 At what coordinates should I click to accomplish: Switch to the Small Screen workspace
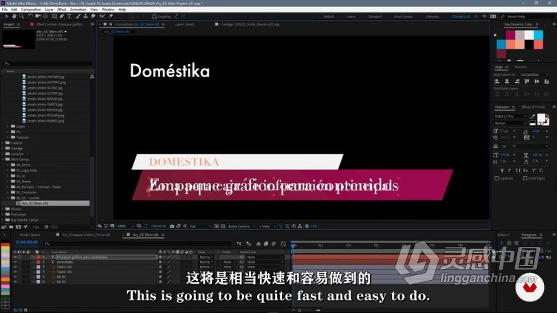pyautogui.click(x=404, y=17)
